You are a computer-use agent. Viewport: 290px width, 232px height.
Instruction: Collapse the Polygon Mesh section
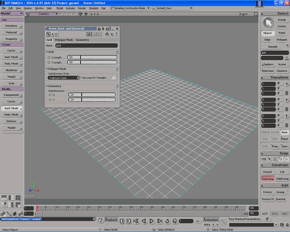pos(47,68)
